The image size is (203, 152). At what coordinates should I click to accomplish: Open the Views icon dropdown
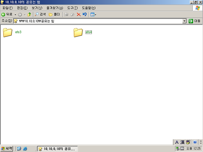(93, 15)
